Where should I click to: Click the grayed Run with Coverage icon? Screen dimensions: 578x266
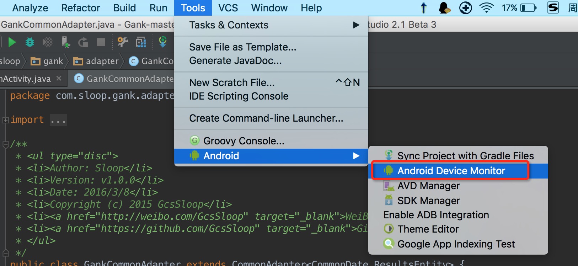(48, 42)
